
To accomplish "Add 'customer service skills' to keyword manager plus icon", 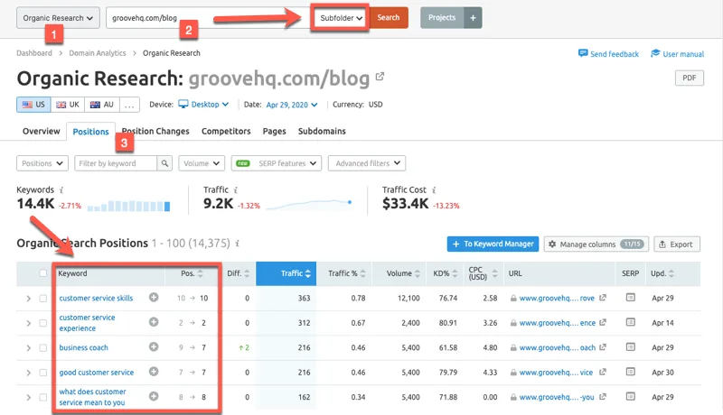I will click(x=154, y=297).
